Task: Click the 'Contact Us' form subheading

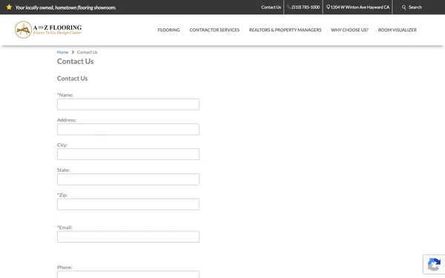Action: click(73, 79)
